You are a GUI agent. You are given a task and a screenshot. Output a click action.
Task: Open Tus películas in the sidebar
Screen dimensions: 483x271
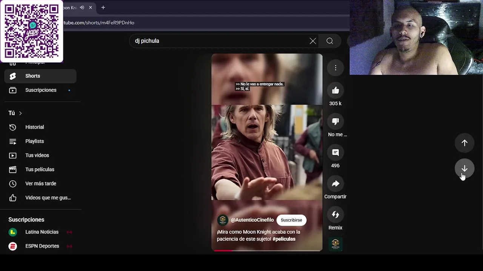[x=40, y=169]
